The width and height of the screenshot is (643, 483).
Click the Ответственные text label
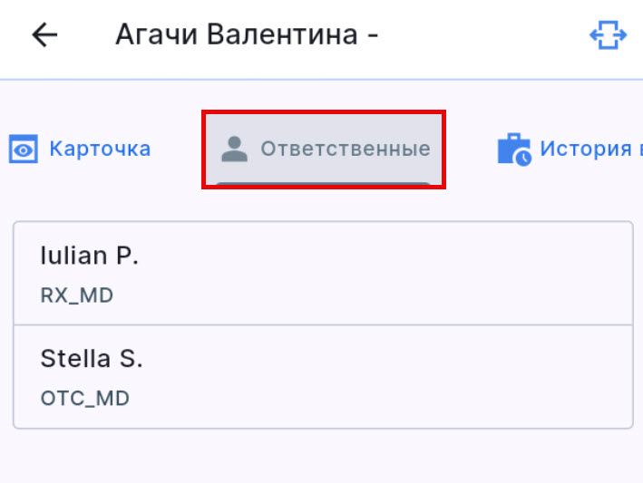pos(346,150)
